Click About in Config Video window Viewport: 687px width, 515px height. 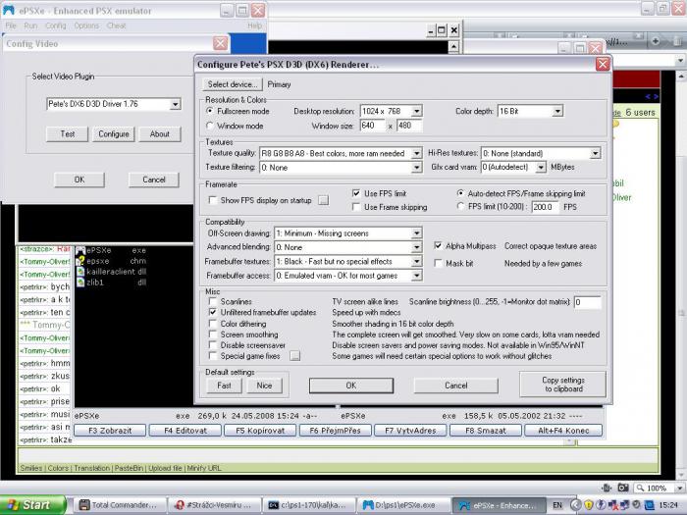[x=159, y=134]
